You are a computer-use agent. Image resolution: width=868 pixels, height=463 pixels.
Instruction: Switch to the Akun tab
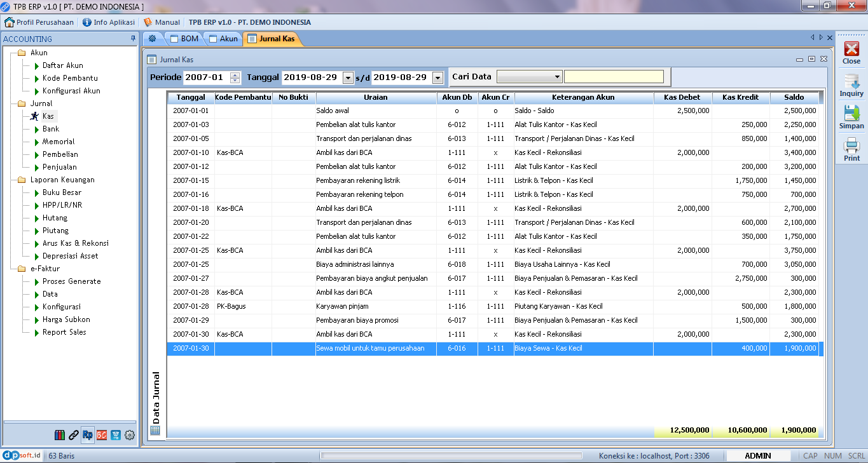[223, 39]
